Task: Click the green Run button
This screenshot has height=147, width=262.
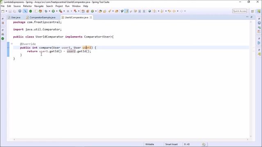Action: 53,11
